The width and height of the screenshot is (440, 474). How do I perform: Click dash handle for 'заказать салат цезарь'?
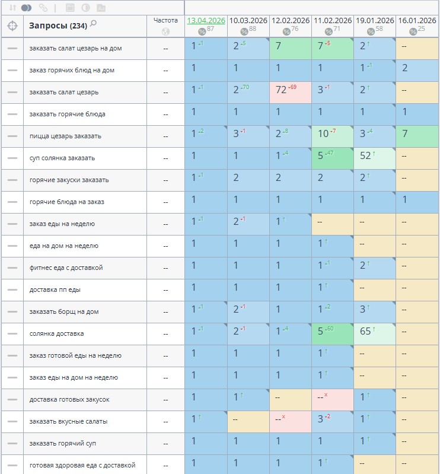pyautogui.click(x=12, y=92)
